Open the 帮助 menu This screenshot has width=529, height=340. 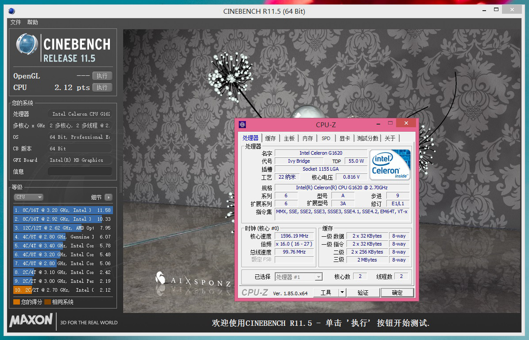tap(32, 22)
